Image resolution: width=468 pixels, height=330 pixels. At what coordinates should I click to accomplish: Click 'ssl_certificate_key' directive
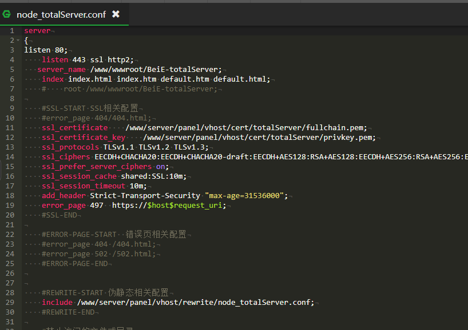[84, 137]
